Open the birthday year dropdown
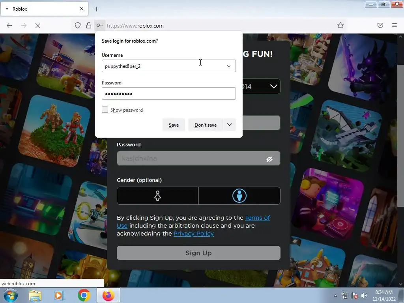This screenshot has height=303, width=404. (261, 86)
